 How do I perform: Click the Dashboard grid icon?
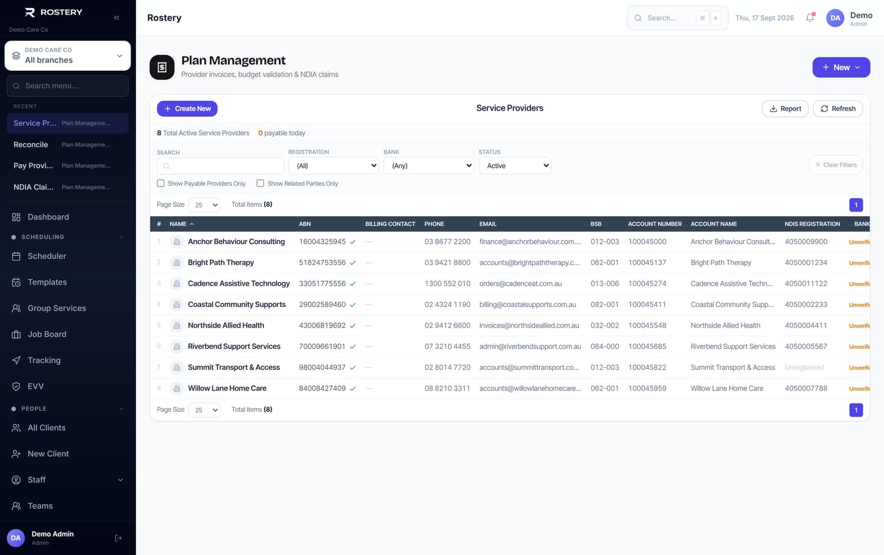[x=16, y=217]
